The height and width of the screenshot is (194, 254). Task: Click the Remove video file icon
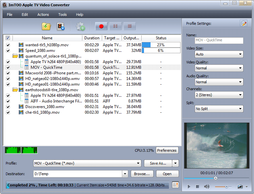(61, 26)
